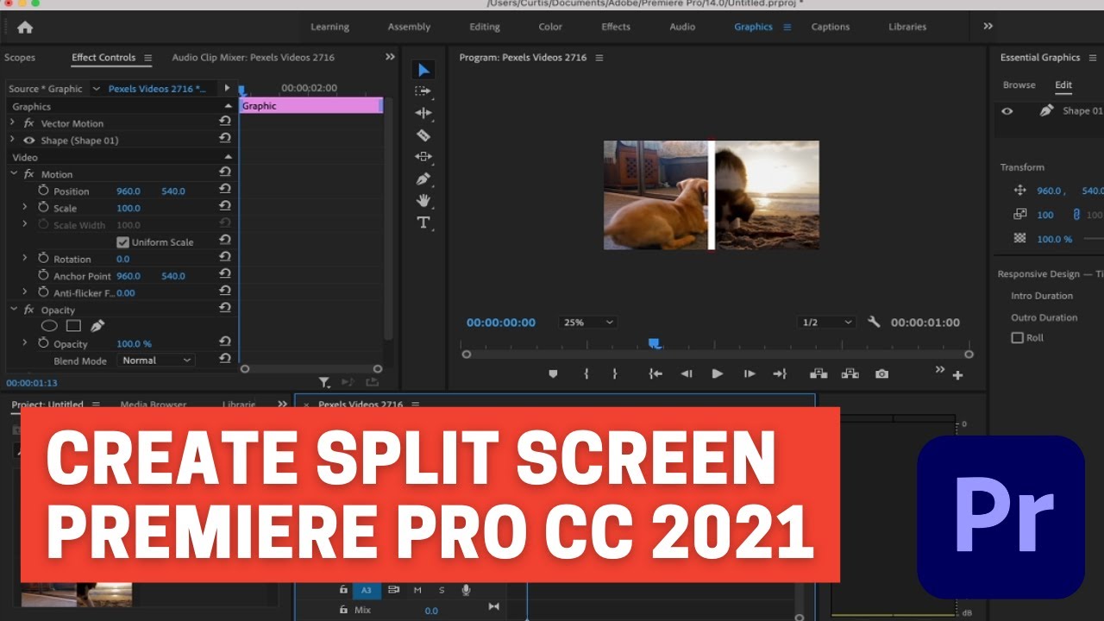Adjust opacity slider in Essential Graphics Transform
1104x621 pixels.
(x=1094, y=239)
